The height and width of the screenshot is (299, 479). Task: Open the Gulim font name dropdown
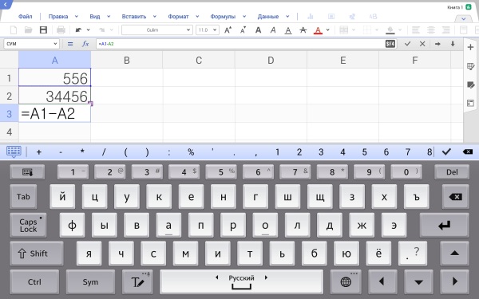pos(188,30)
